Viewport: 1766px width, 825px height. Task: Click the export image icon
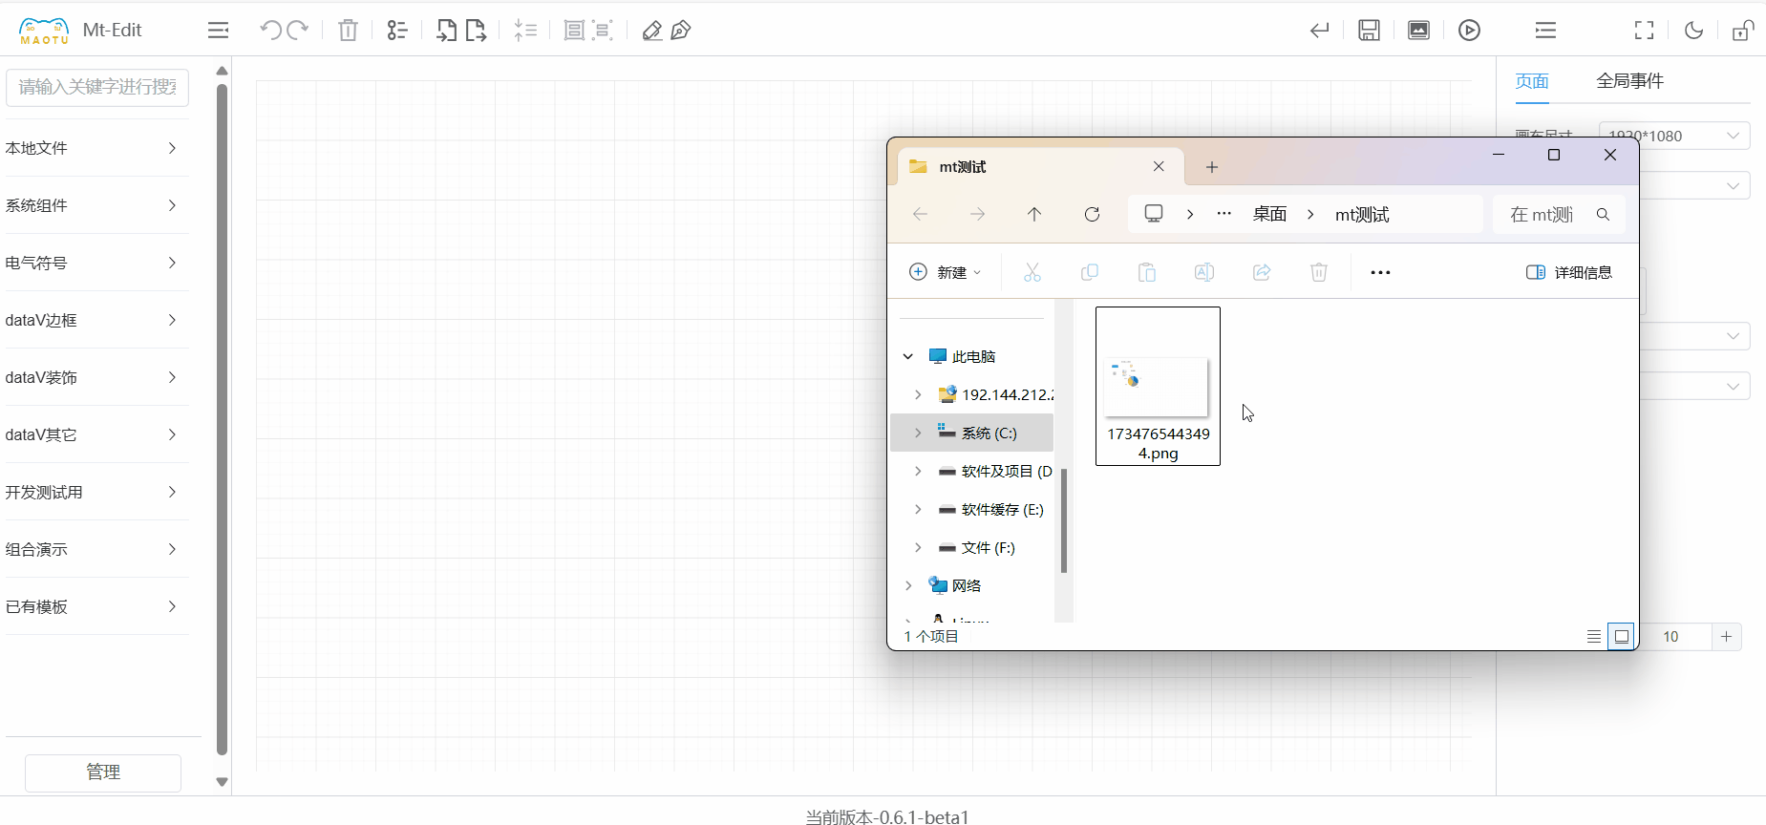(x=1418, y=31)
